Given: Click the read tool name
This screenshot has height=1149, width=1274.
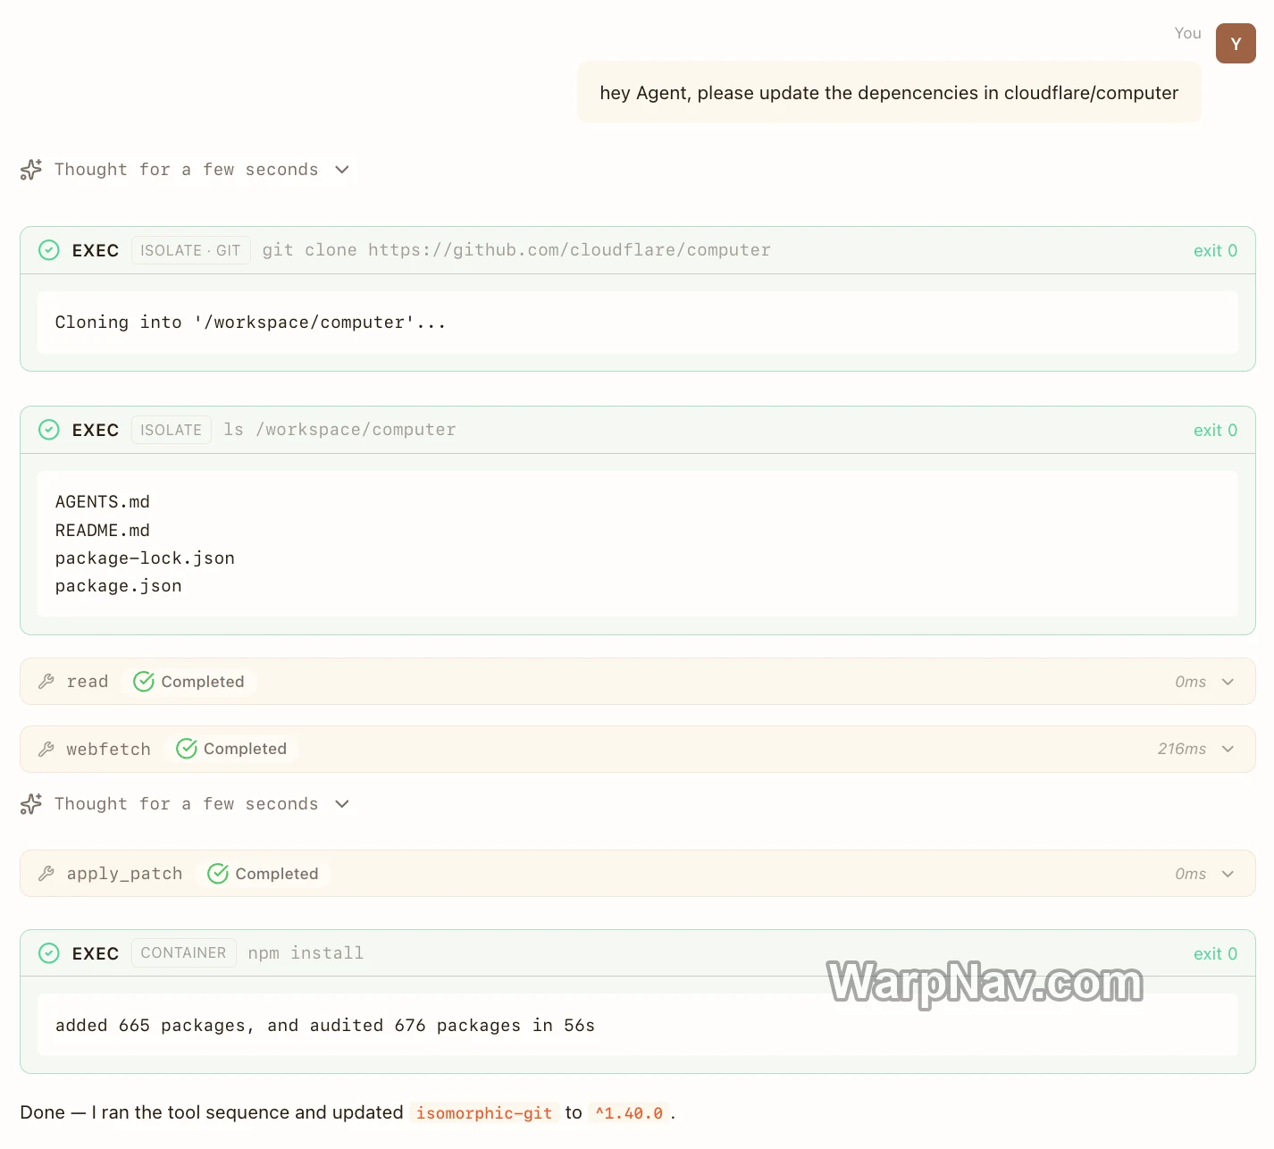Looking at the screenshot, I should pyautogui.click(x=88, y=682).
